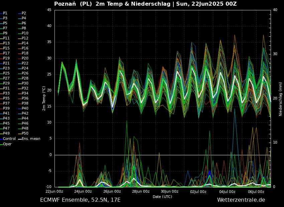Click the "ECMWF Ensemble, 52.5N, 17E" caption

[80, 200]
